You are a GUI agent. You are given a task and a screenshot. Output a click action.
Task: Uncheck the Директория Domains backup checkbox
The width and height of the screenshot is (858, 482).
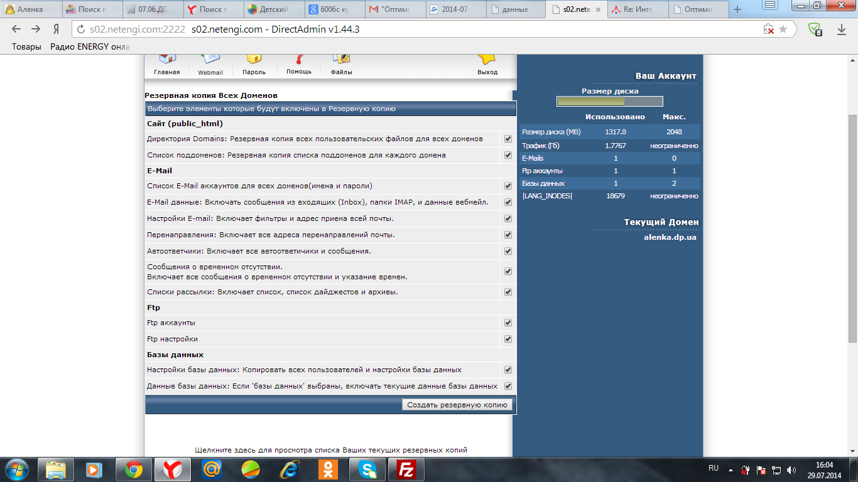coord(508,139)
